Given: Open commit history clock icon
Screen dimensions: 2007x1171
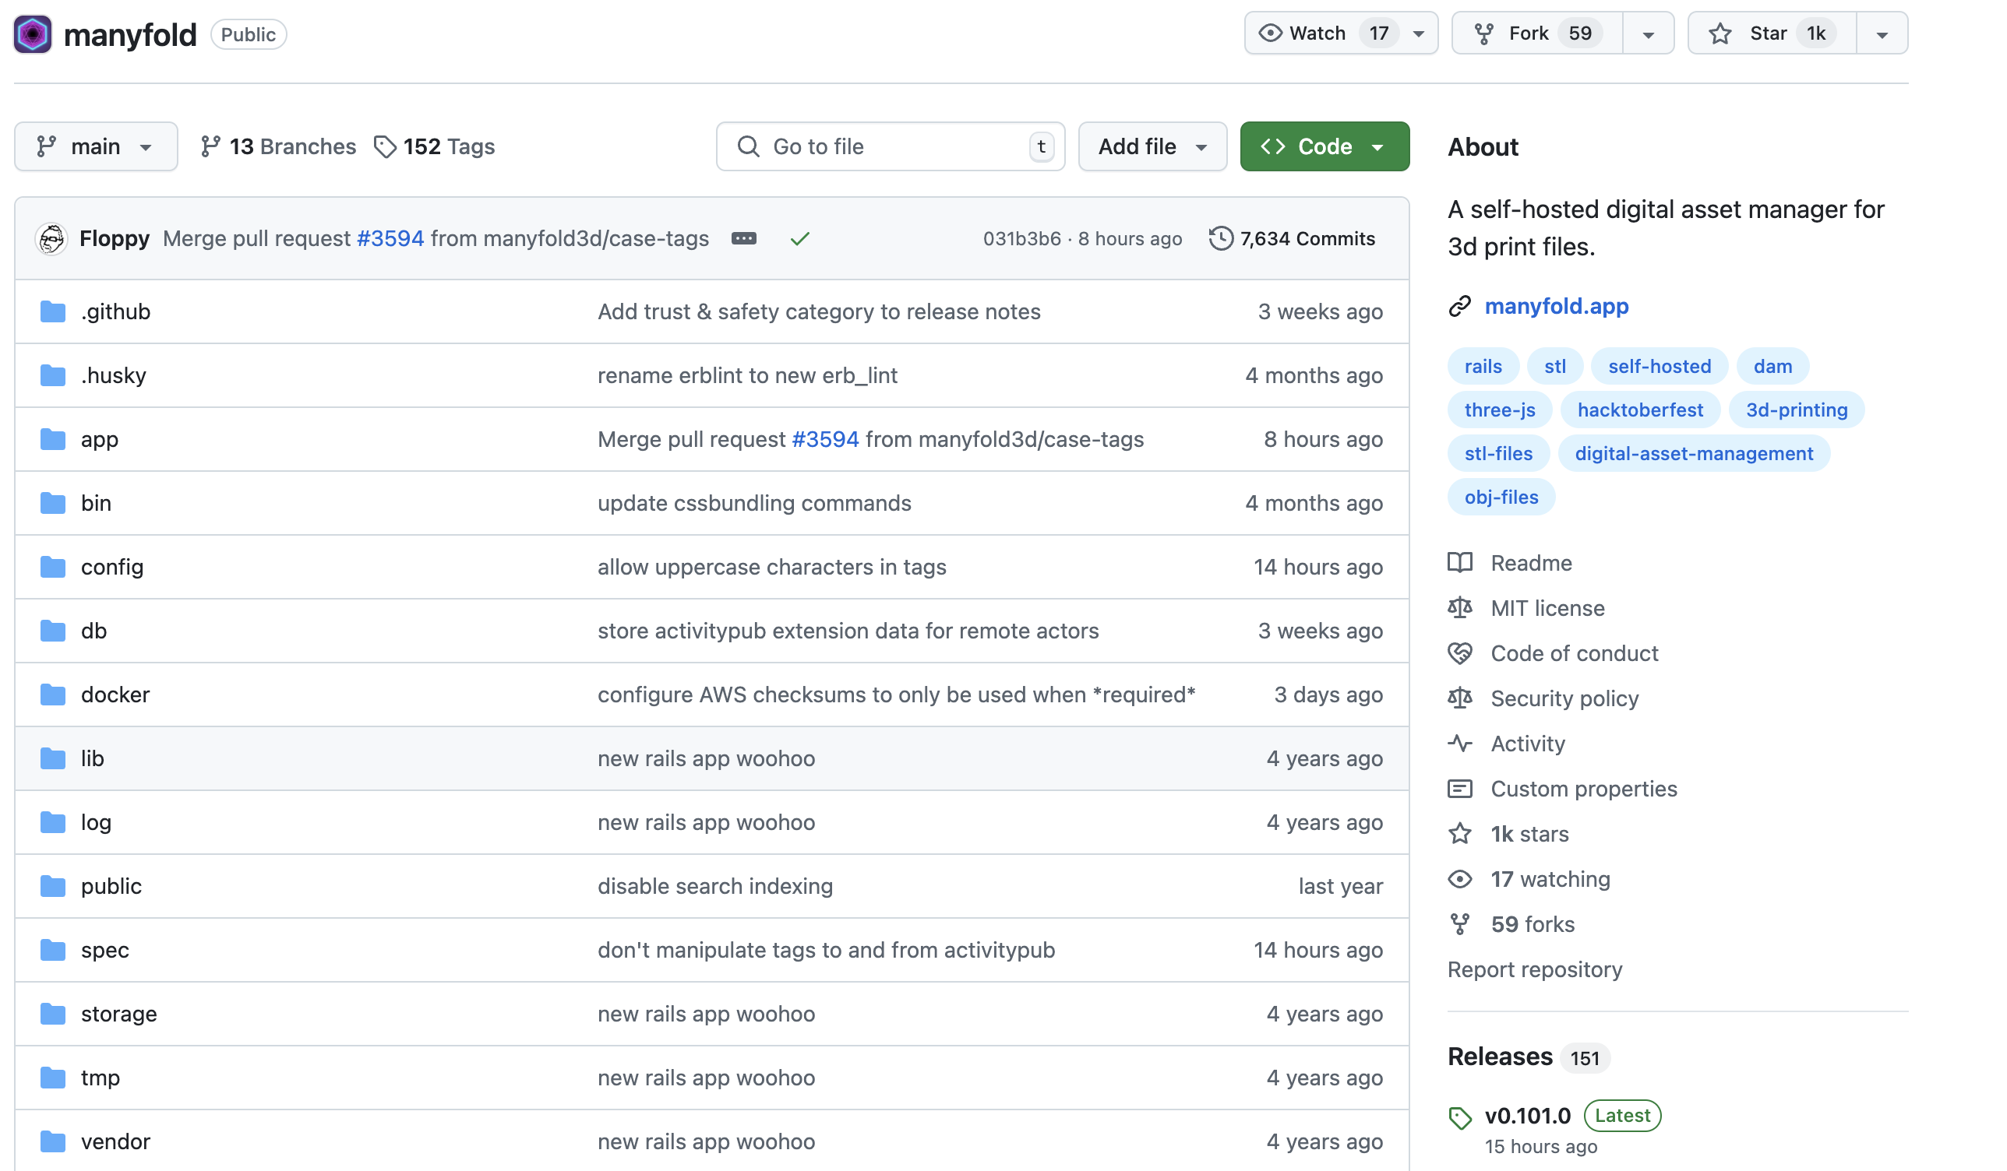Looking at the screenshot, I should click(x=1220, y=239).
